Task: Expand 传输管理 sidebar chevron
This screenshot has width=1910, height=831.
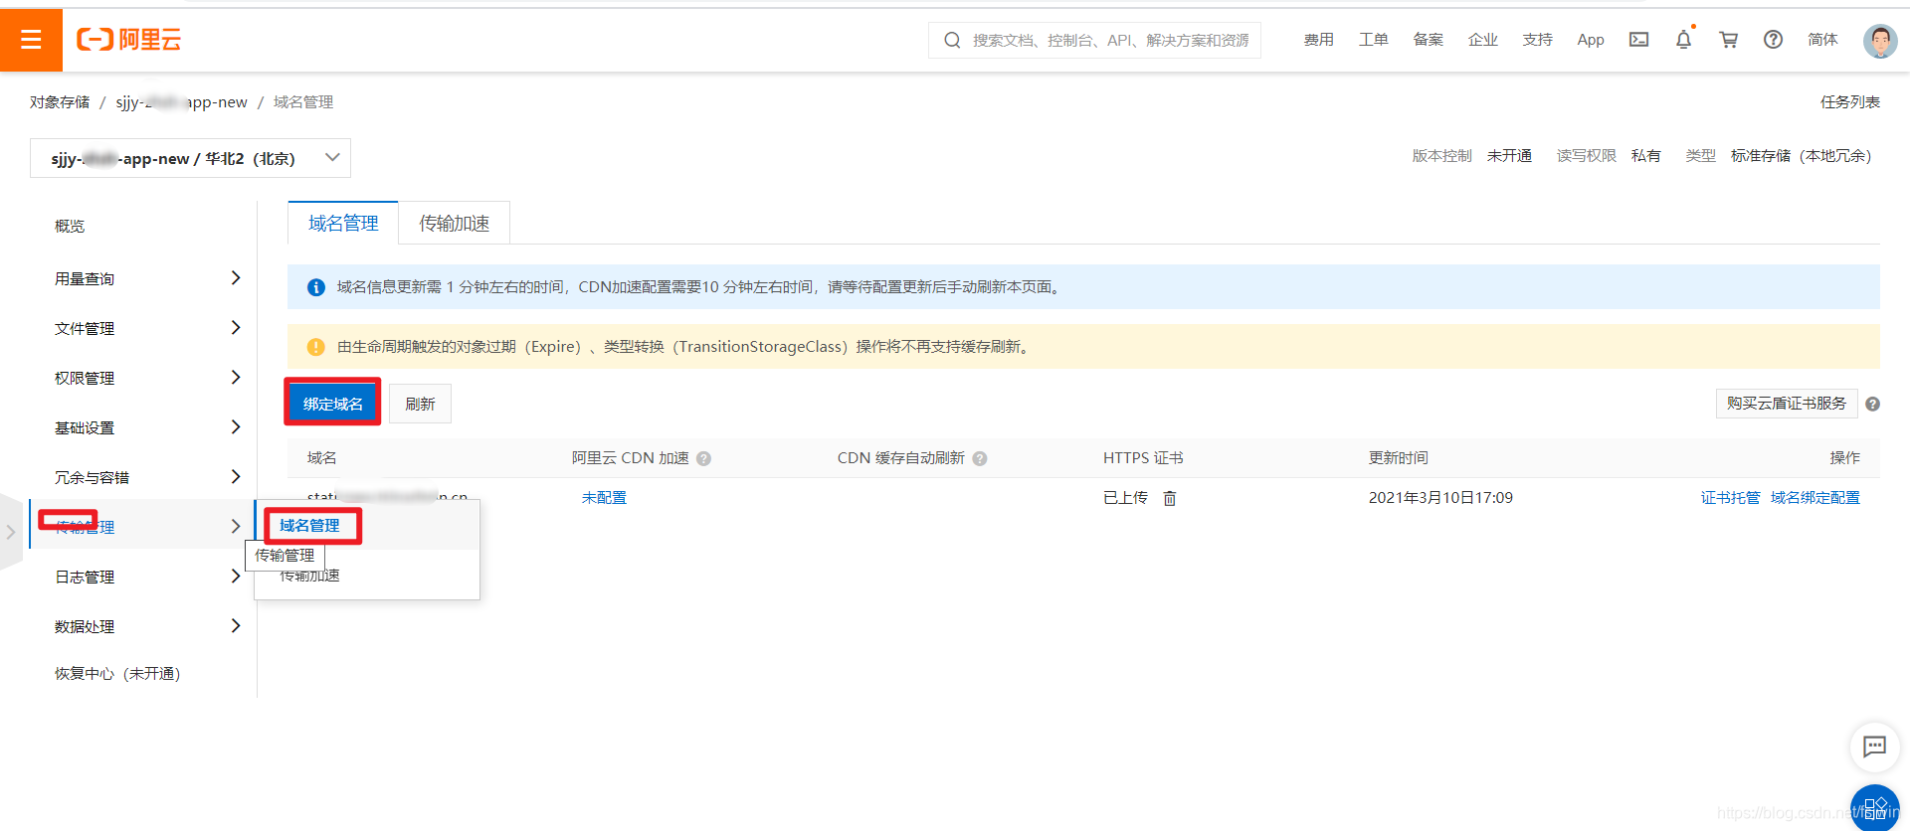Action: click(235, 527)
